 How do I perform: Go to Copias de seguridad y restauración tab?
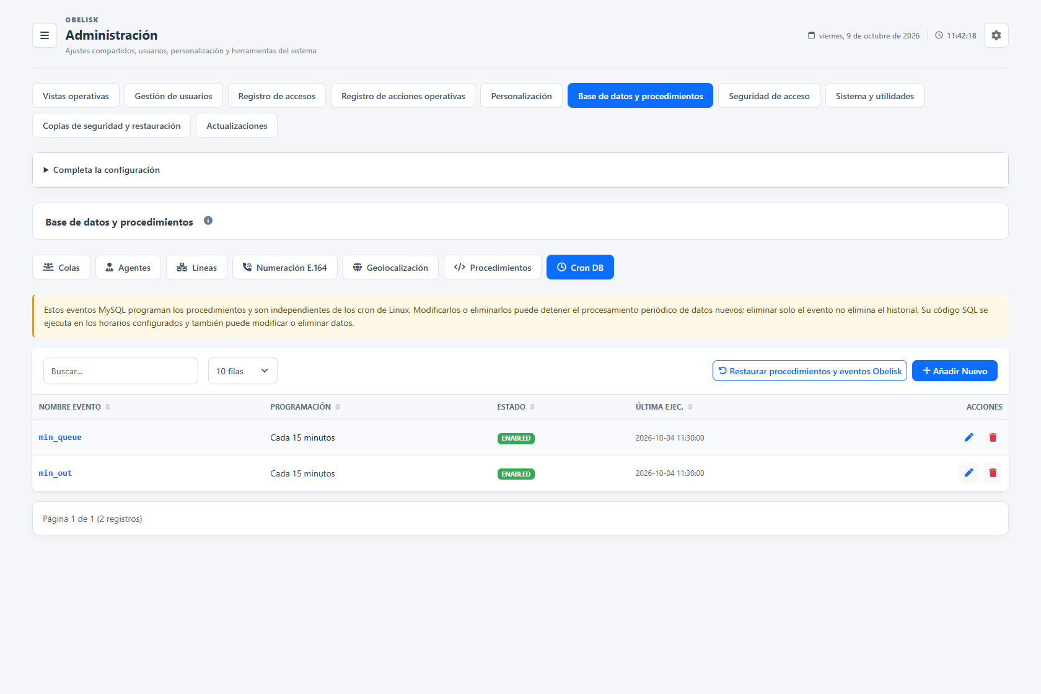(x=112, y=126)
